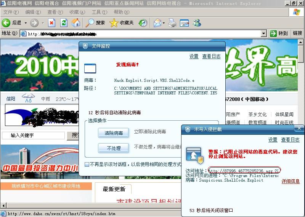
Task: Click the 不处理 button
Action: (x=114, y=148)
